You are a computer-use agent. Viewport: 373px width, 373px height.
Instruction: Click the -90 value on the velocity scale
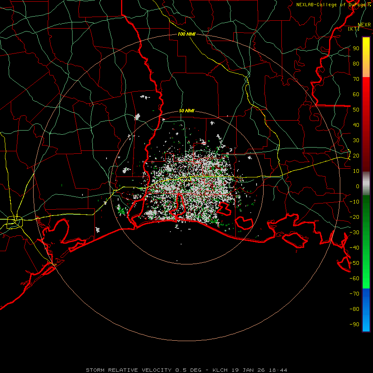354,325
